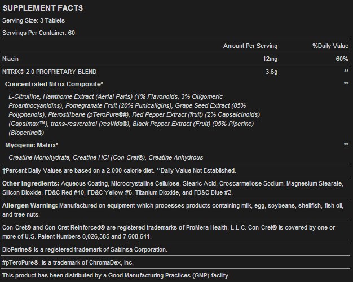
Task: Click the SUPPLEMENT FACTS heading
Action: 43,8
